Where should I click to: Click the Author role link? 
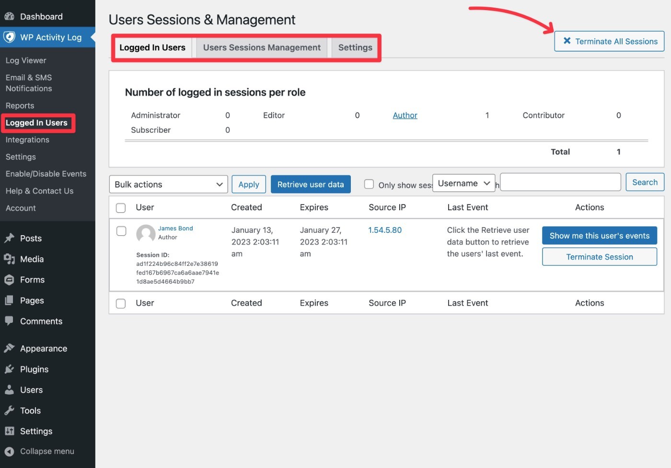tap(405, 115)
